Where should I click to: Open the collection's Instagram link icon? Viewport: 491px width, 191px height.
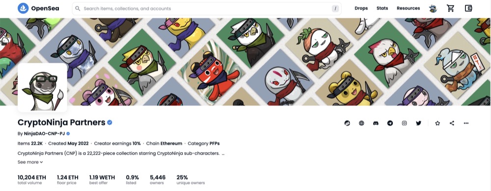[x=404, y=123]
